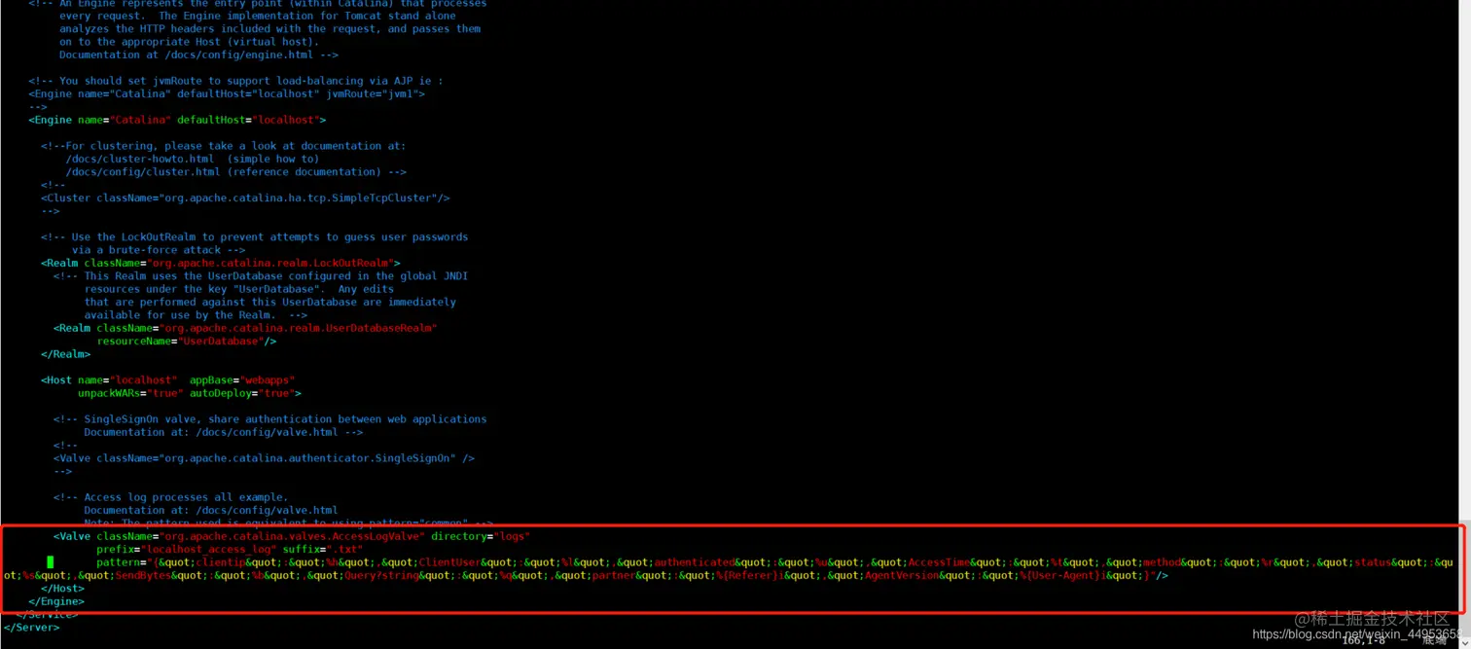Click the closing </Host> tag
This screenshot has width=1471, height=649.
pos(62,588)
